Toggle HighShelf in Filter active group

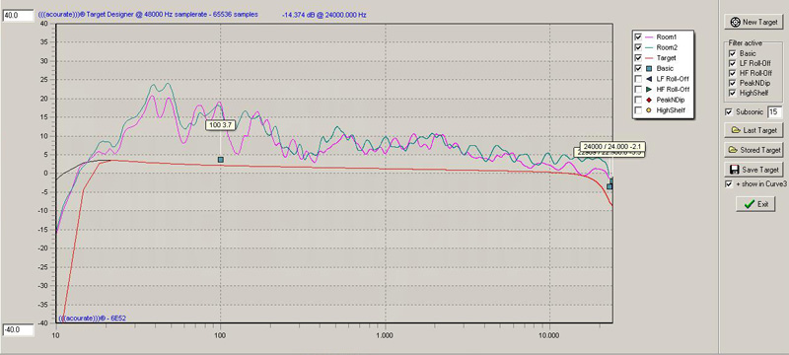point(732,93)
